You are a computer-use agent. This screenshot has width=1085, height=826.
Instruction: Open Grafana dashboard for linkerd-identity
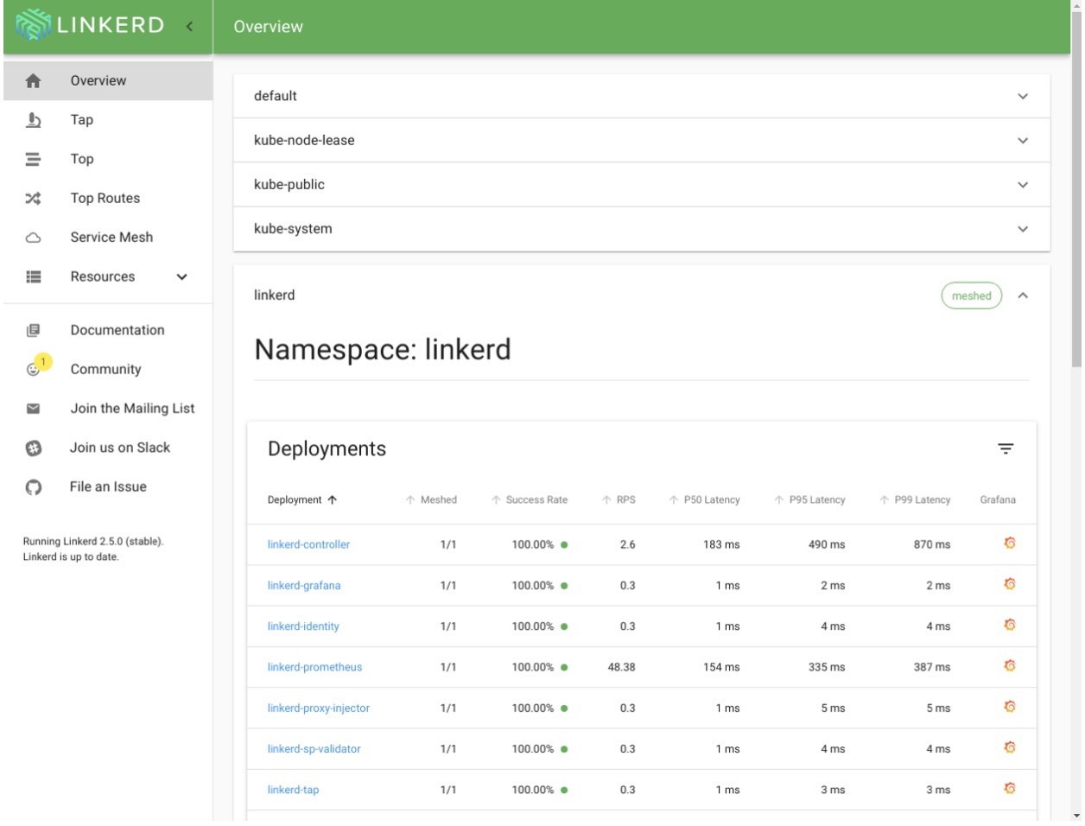click(1009, 625)
